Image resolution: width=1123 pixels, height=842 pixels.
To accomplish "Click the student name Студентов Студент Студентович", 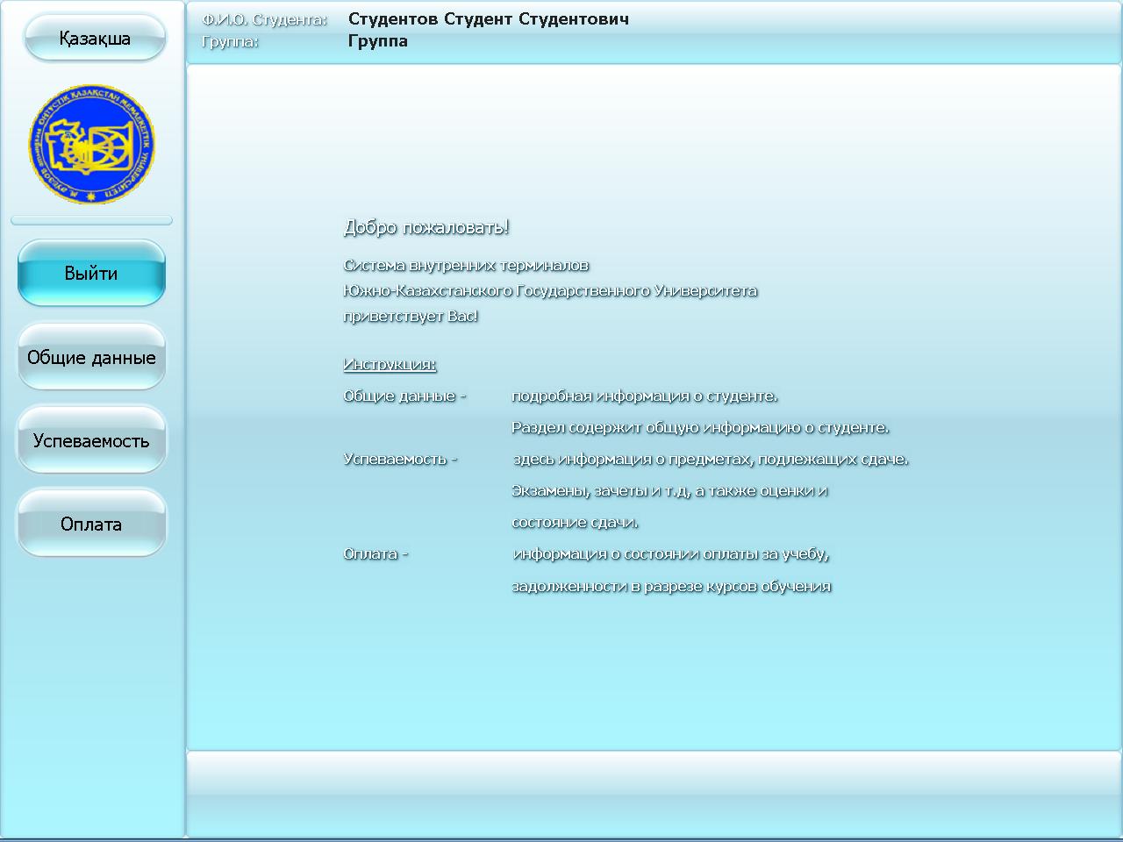I will click(487, 18).
